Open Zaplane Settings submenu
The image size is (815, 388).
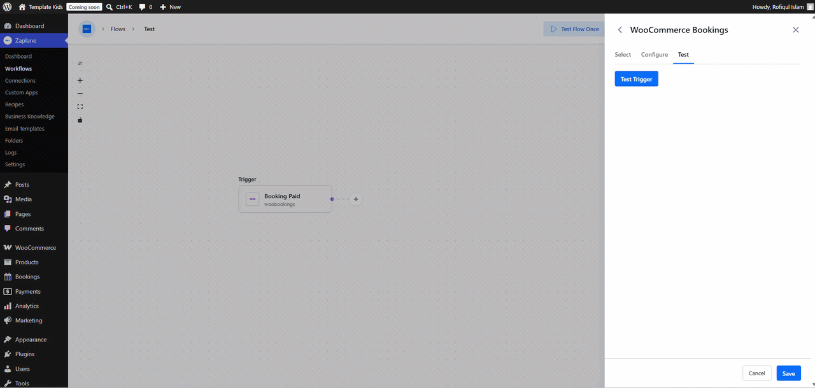point(15,164)
